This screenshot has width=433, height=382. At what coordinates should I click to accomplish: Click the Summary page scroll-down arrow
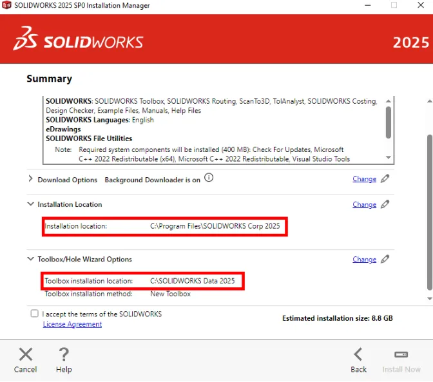pos(429,298)
